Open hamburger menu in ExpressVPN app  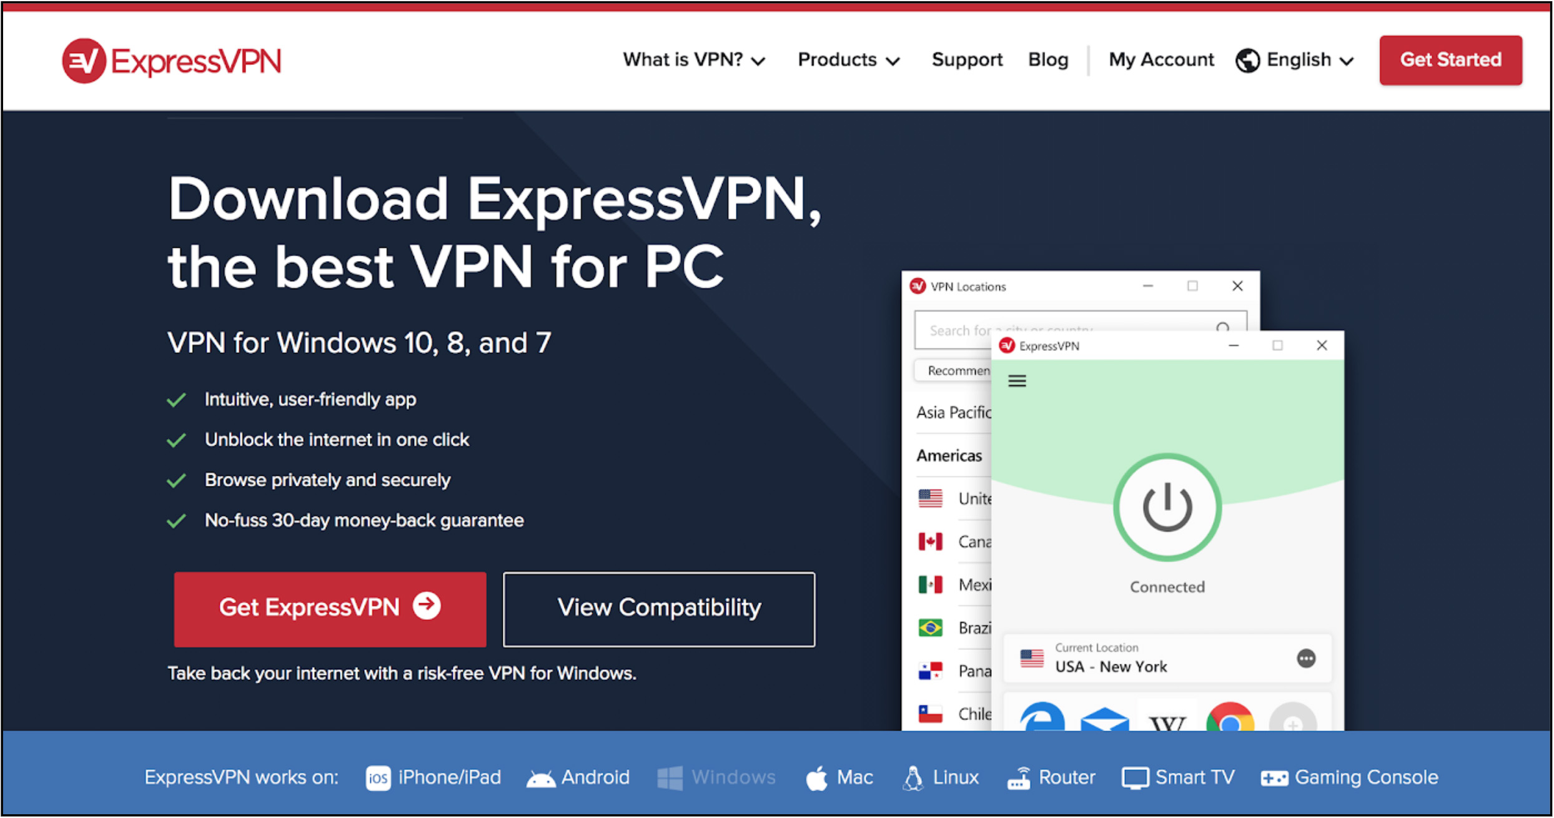(x=1017, y=381)
